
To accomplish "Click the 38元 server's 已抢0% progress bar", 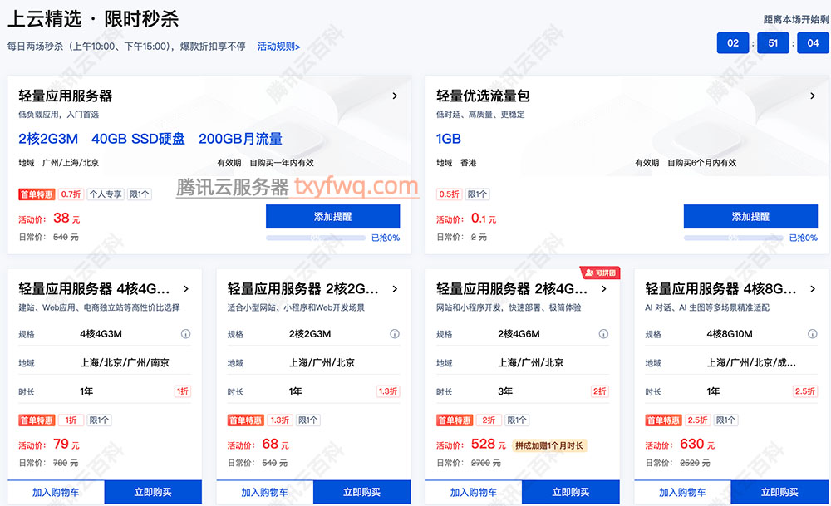I will click(x=316, y=238).
